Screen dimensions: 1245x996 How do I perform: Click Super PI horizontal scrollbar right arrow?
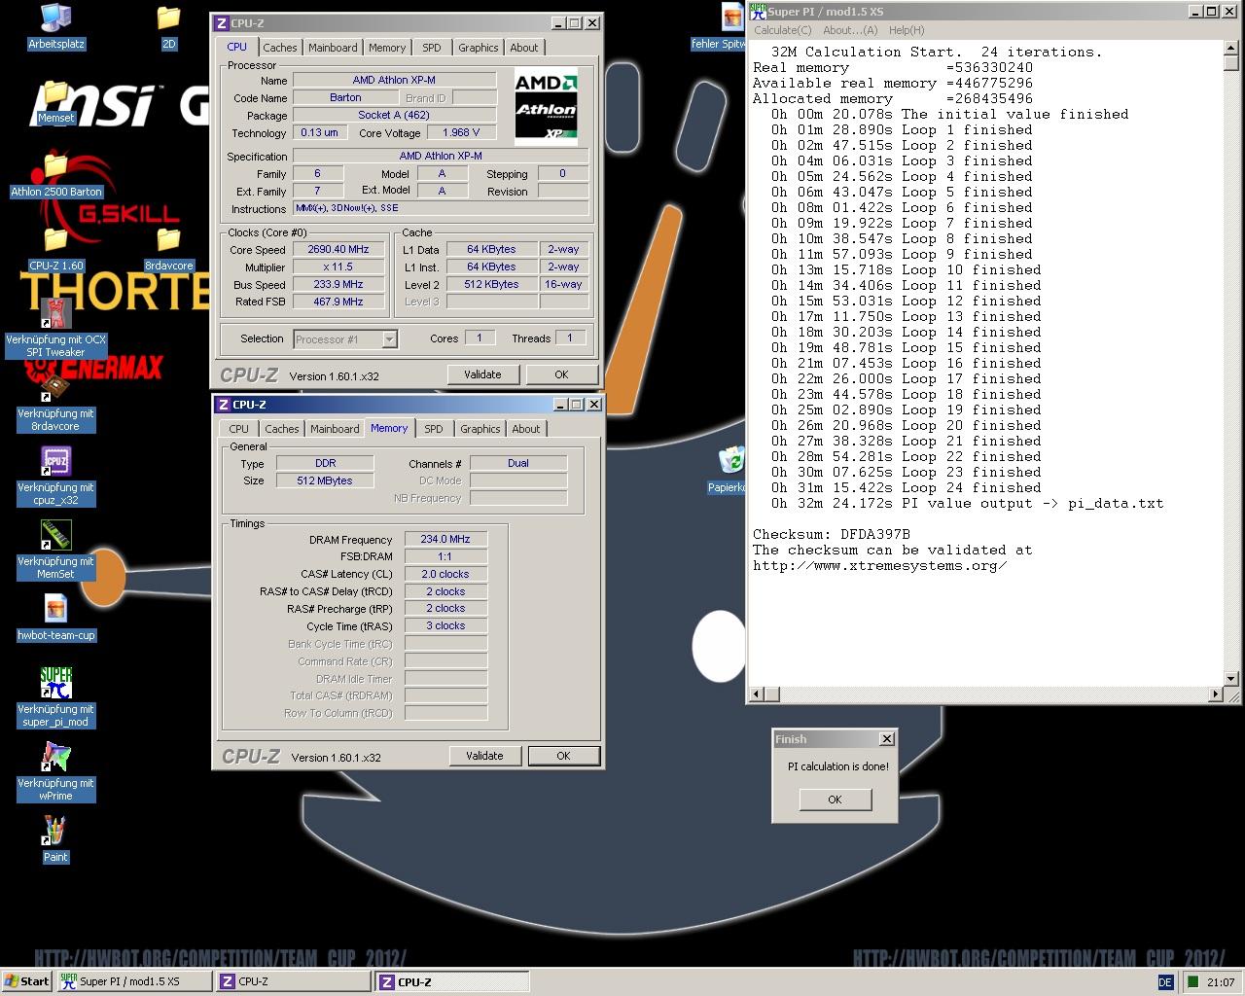[1215, 694]
